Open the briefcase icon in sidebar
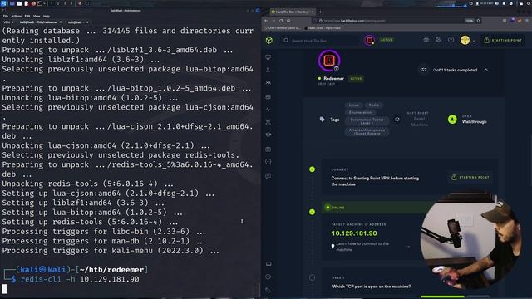The height and width of the screenshot is (299, 532). 268,149
